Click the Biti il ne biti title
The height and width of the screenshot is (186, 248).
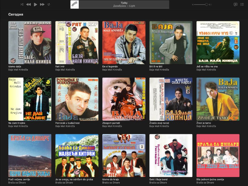(x=156, y=66)
